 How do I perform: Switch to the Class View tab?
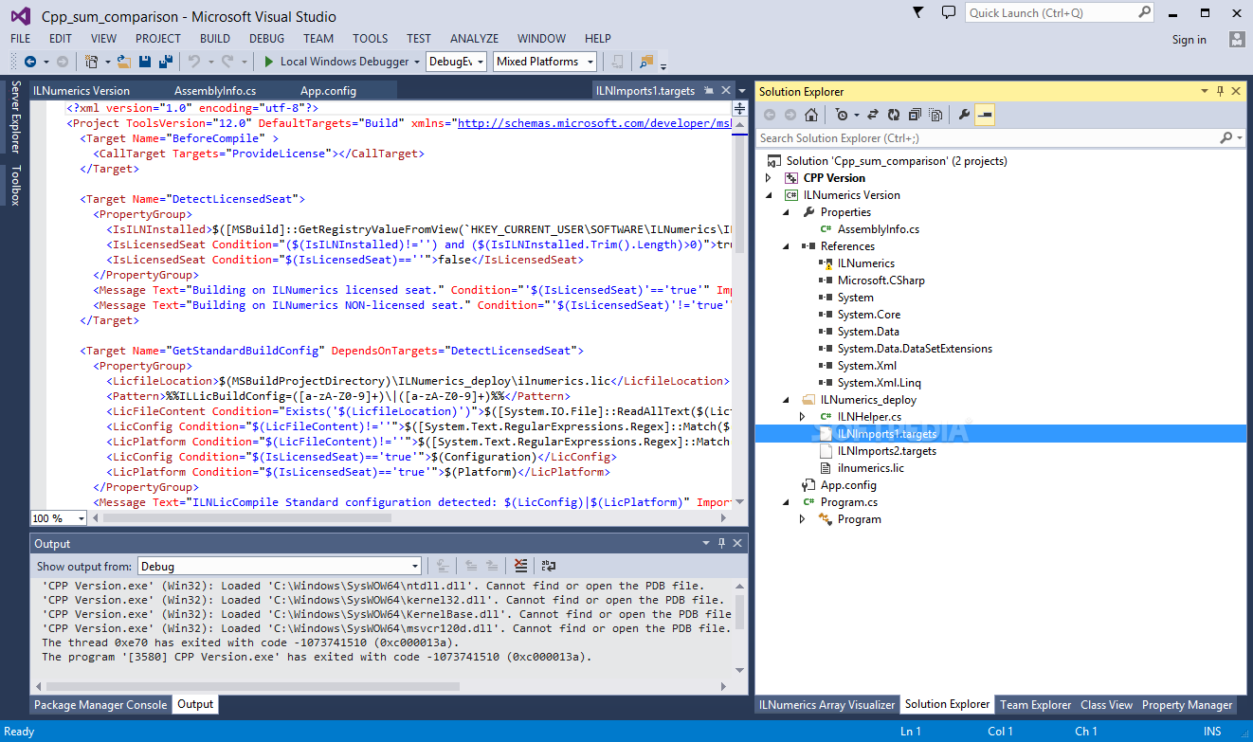pyautogui.click(x=1106, y=705)
